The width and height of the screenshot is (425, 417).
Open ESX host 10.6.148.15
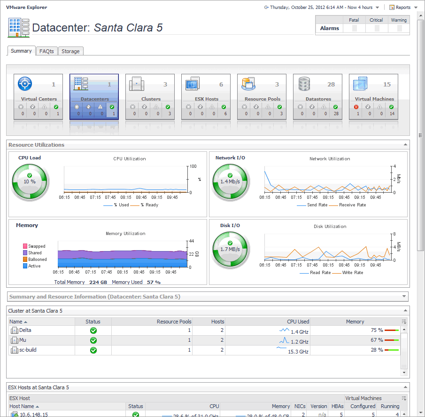[x=34, y=414]
